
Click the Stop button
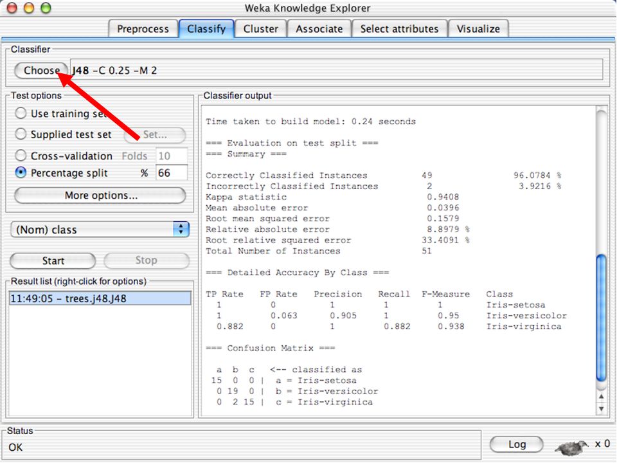pyautogui.click(x=147, y=260)
